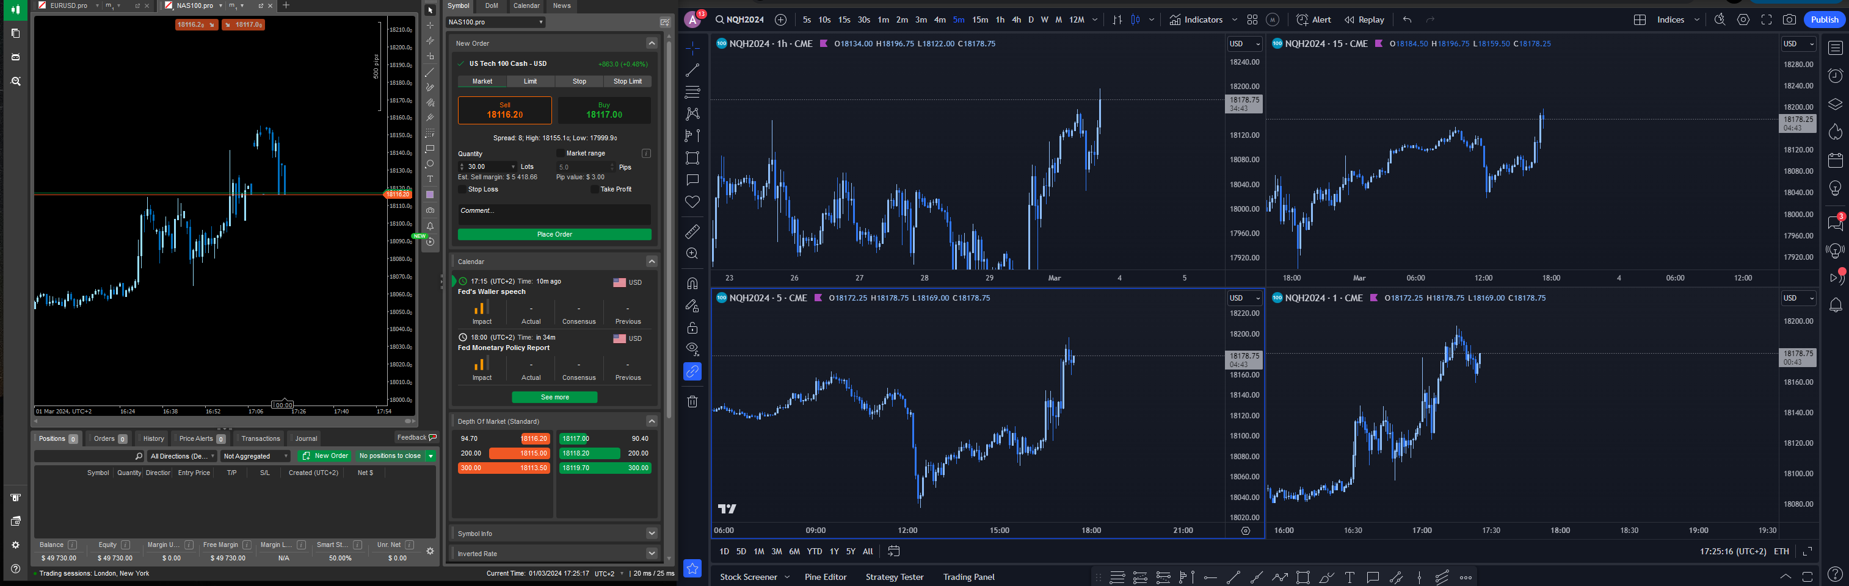The width and height of the screenshot is (1849, 586).
Task: Select TradingView Fib retracement tool
Action: 692,93
